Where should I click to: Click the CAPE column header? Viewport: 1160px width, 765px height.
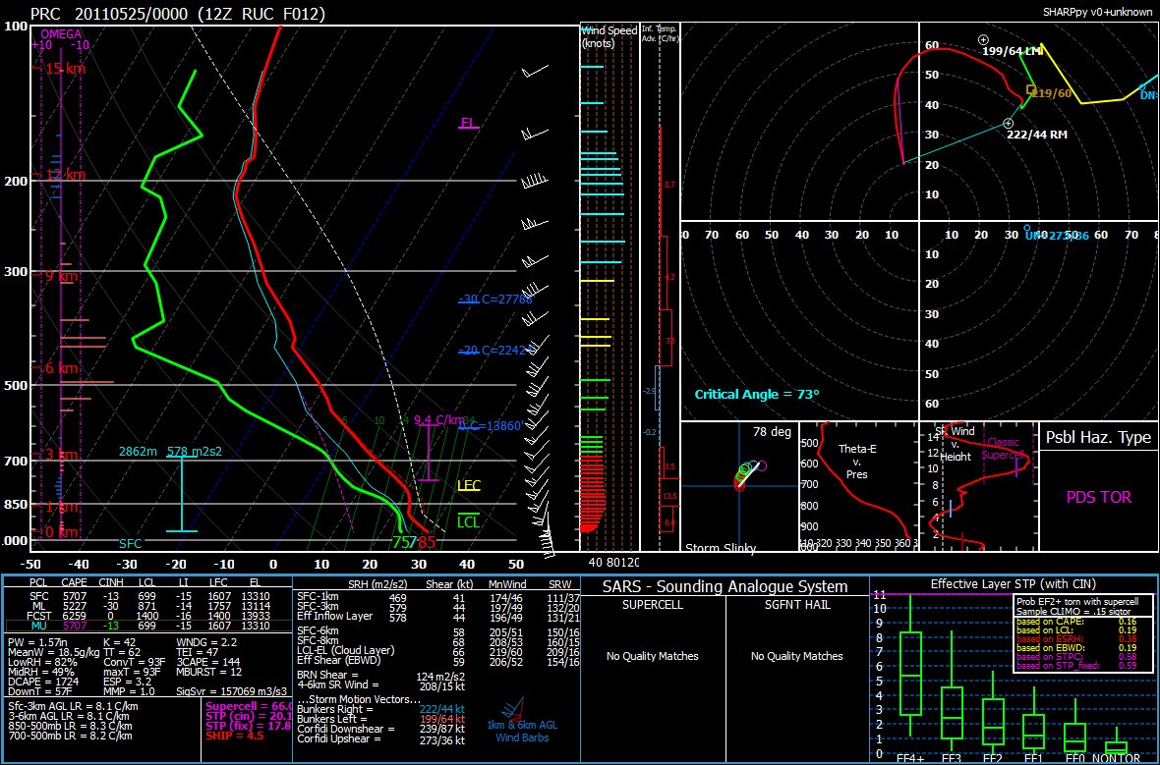point(74,583)
